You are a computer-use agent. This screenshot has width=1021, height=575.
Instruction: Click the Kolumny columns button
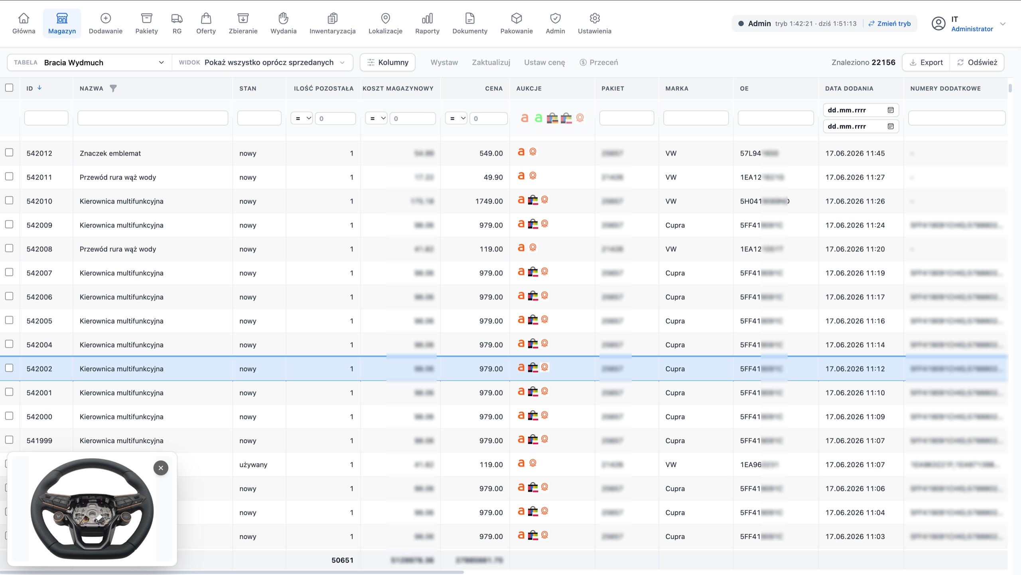tap(387, 63)
